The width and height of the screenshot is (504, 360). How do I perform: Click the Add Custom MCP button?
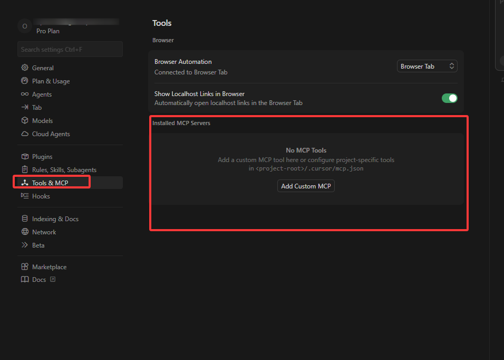[x=306, y=186]
